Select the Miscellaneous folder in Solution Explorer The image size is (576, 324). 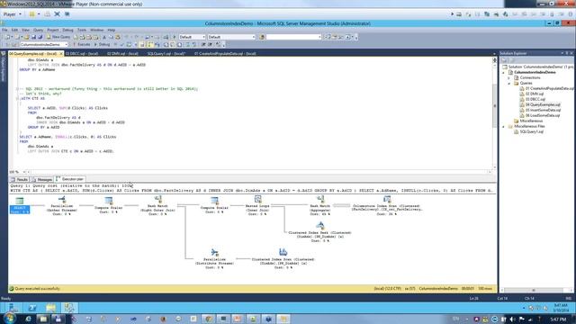coord(528,121)
